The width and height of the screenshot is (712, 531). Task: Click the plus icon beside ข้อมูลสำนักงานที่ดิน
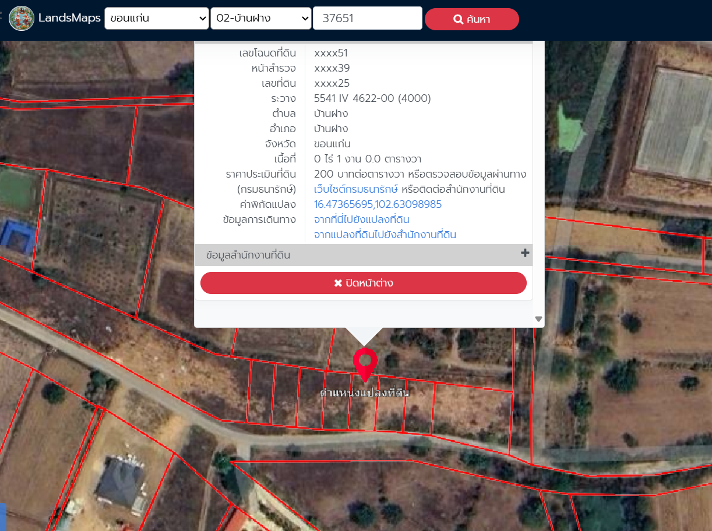click(524, 253)
